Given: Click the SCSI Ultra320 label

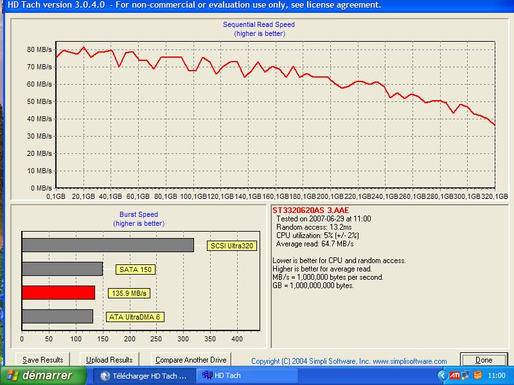Looking at the screenshot, I should (x=231, y=246).
